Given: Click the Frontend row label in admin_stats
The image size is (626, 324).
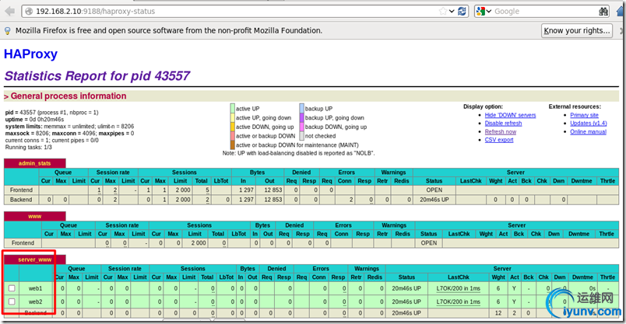Looking at the screenshot, I should (21, 190).
